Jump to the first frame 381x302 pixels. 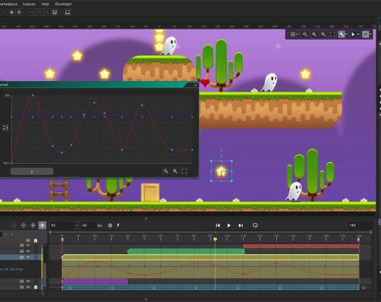pyautogui.click(x=217, y=226)
